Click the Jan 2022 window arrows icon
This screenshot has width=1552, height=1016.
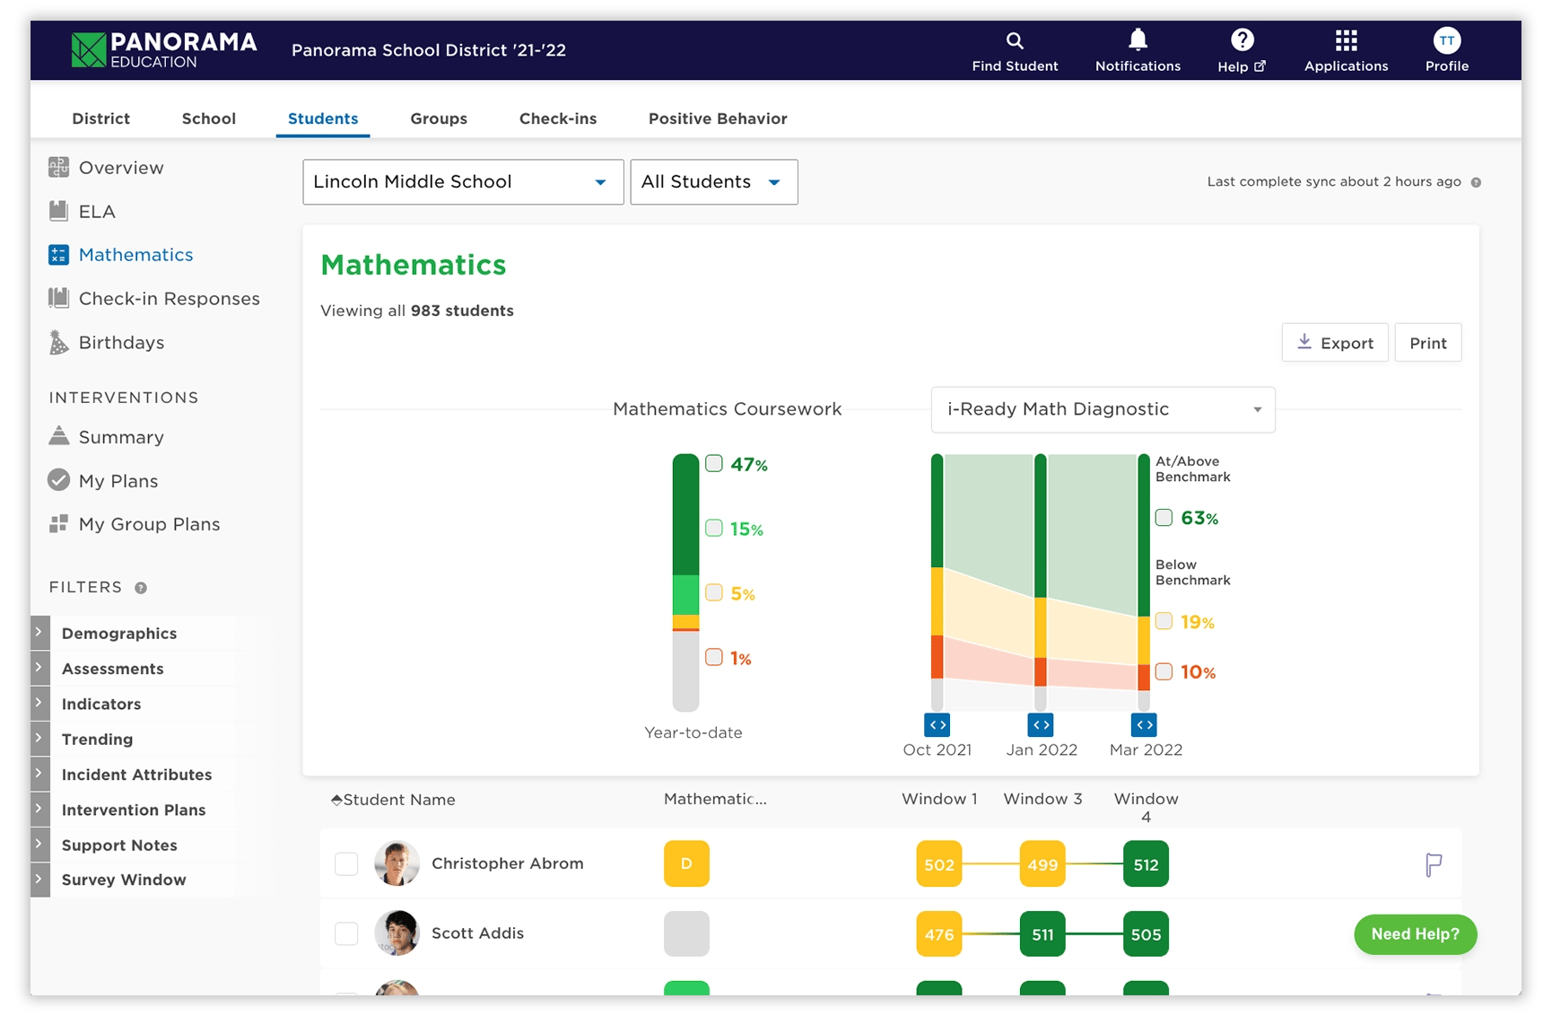(1041, 724)
